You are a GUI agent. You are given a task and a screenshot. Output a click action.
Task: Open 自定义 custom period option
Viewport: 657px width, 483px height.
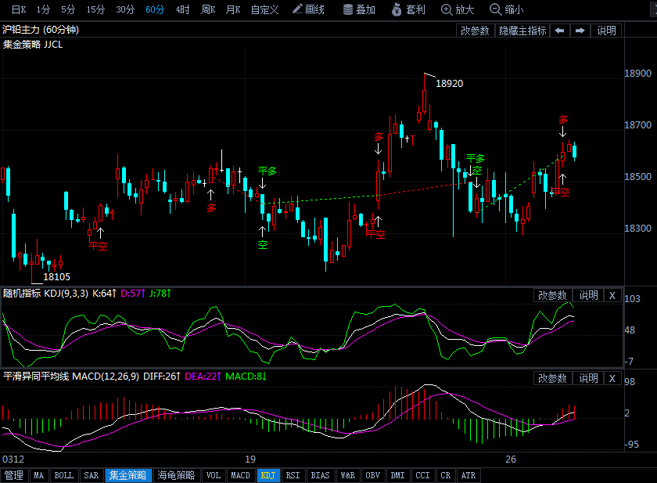coord(264,9)
